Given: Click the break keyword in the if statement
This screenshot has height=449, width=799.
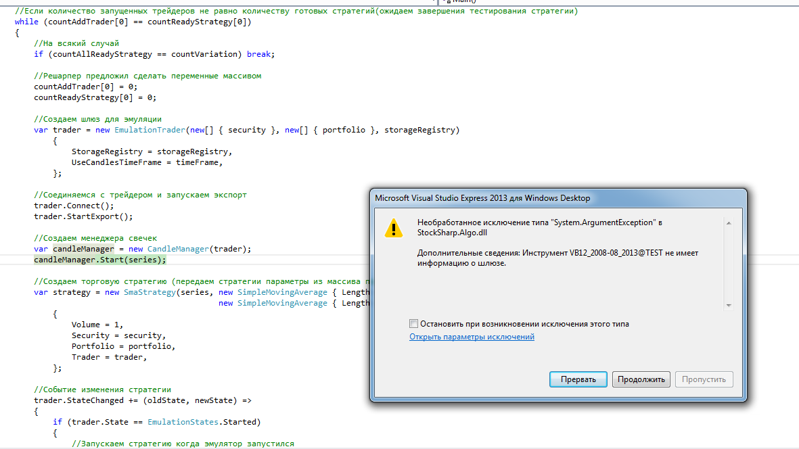Looking at the screenshot, I should tap(259, 54).
